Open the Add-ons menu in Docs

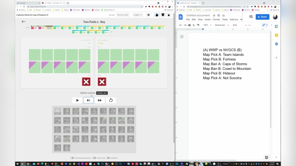click(x=234, y=19)
